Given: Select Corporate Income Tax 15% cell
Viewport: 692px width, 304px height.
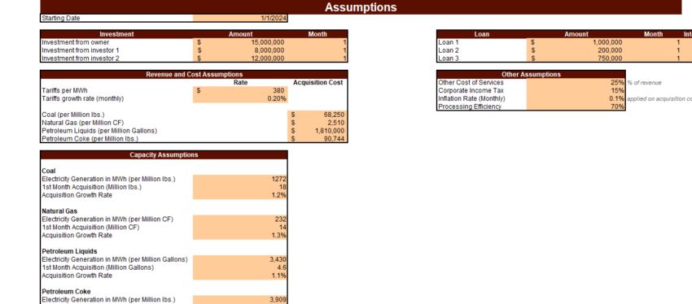Looking at the screenshot, I should (576, 90).
